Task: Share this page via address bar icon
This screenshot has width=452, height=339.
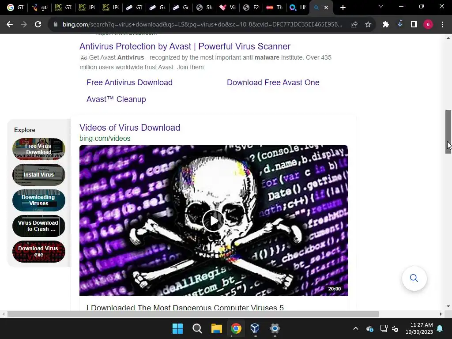Action: 354,25
